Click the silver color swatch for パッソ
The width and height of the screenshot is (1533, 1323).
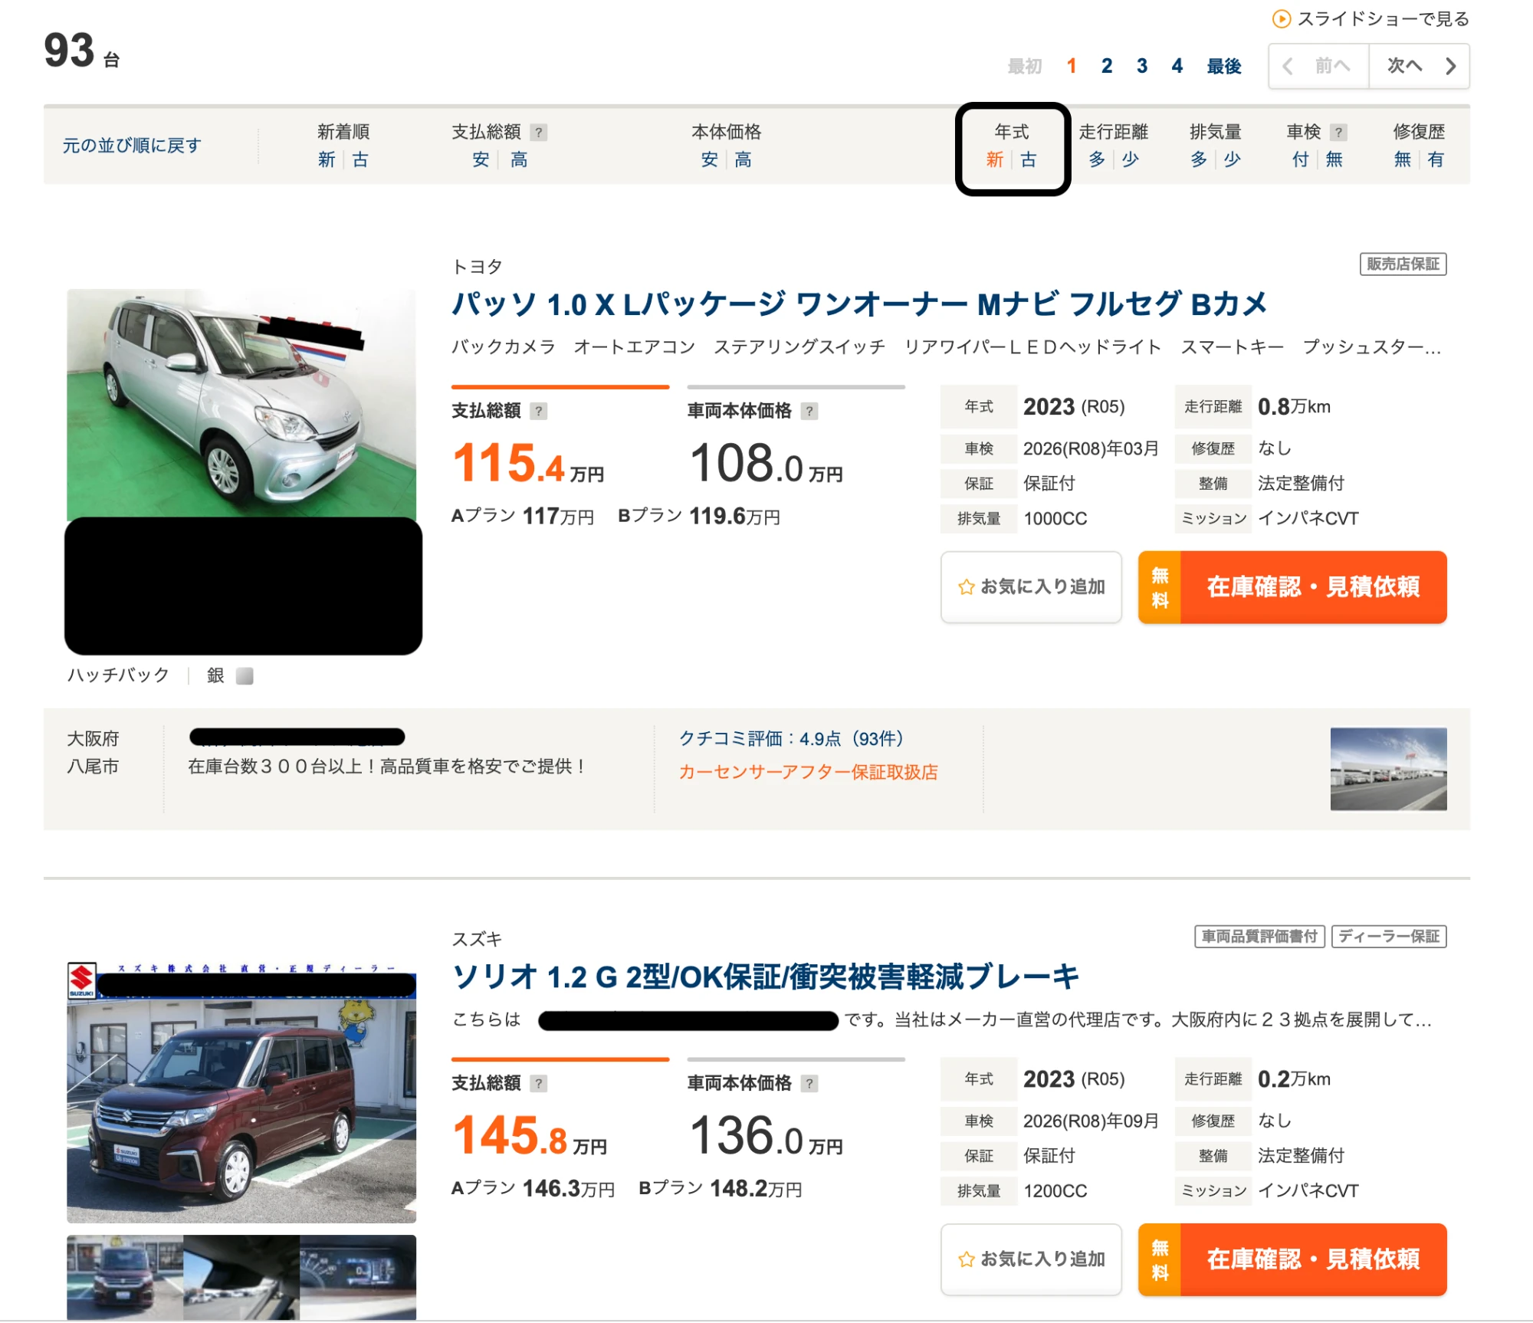click(x=245, y=676)
